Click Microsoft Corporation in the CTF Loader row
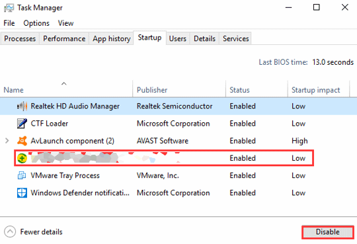 click(173, 124)
